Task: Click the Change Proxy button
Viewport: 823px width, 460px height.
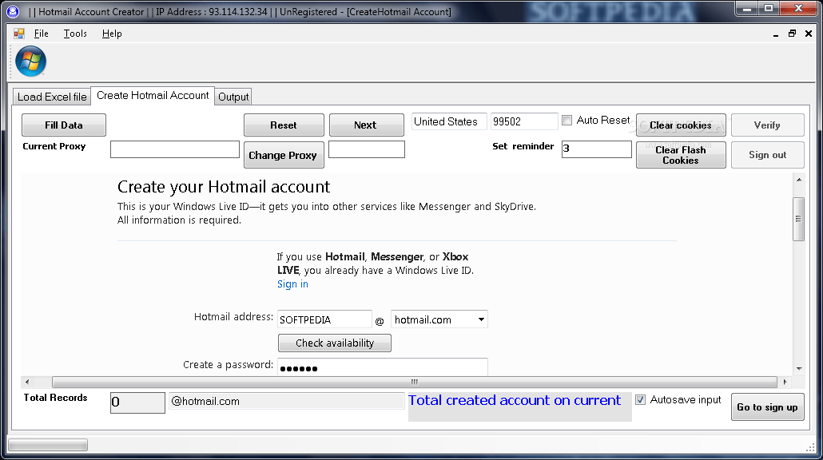Action: (x=284, y=155)
